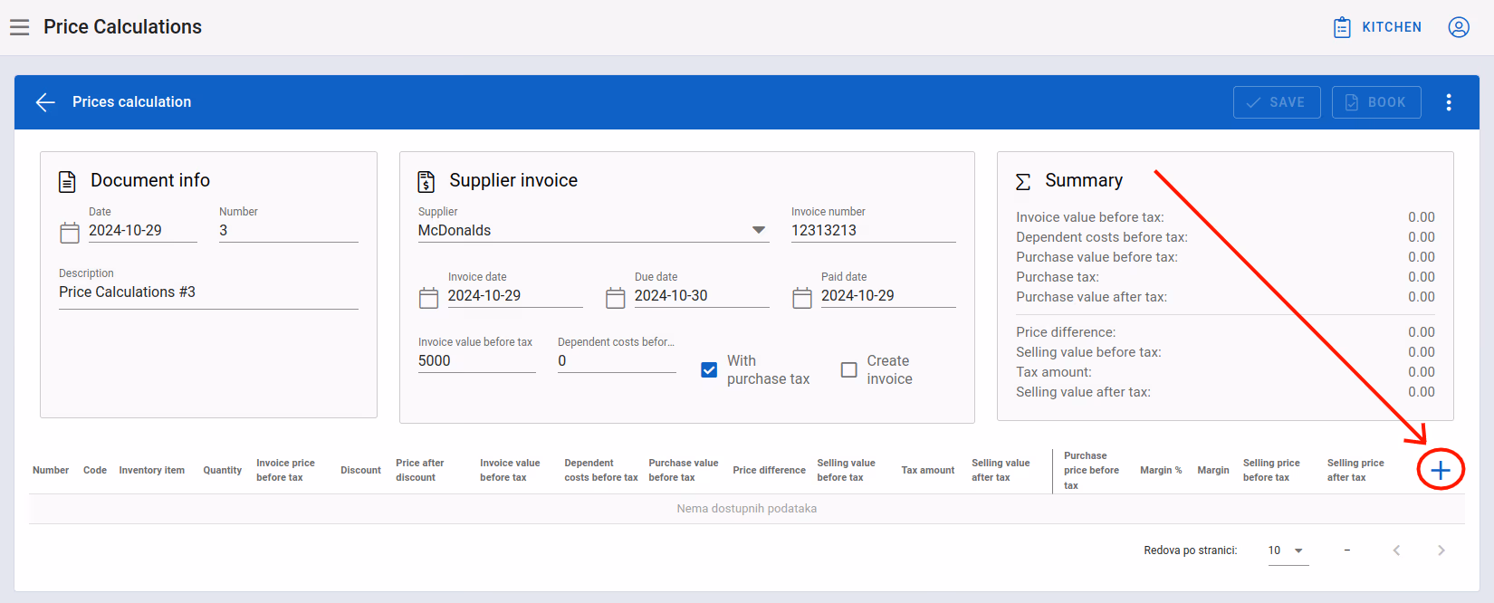This screenshot has height=603, width=1494.
Task: Click the back arrow beside Prices calculation
Action: pos(45,102)
